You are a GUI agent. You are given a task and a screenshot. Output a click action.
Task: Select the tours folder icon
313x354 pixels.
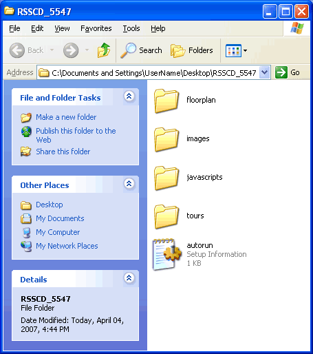(166, 217)
